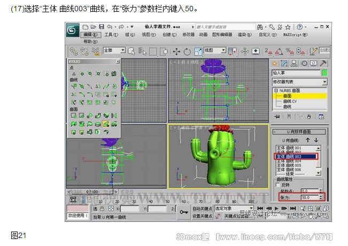348x246 pixels.
Task: Open the 视图(V) menu
Action: (x=149, y=35)
